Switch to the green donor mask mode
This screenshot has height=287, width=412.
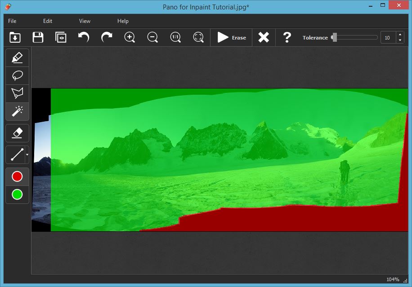(x=17, y=194)
